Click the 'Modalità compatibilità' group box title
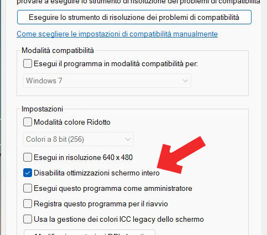This screenshot has width=267, height=235. 57,50
